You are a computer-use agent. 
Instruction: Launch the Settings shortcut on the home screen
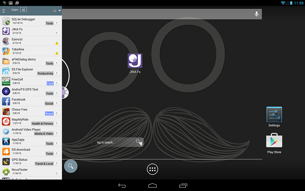[274, 115]
